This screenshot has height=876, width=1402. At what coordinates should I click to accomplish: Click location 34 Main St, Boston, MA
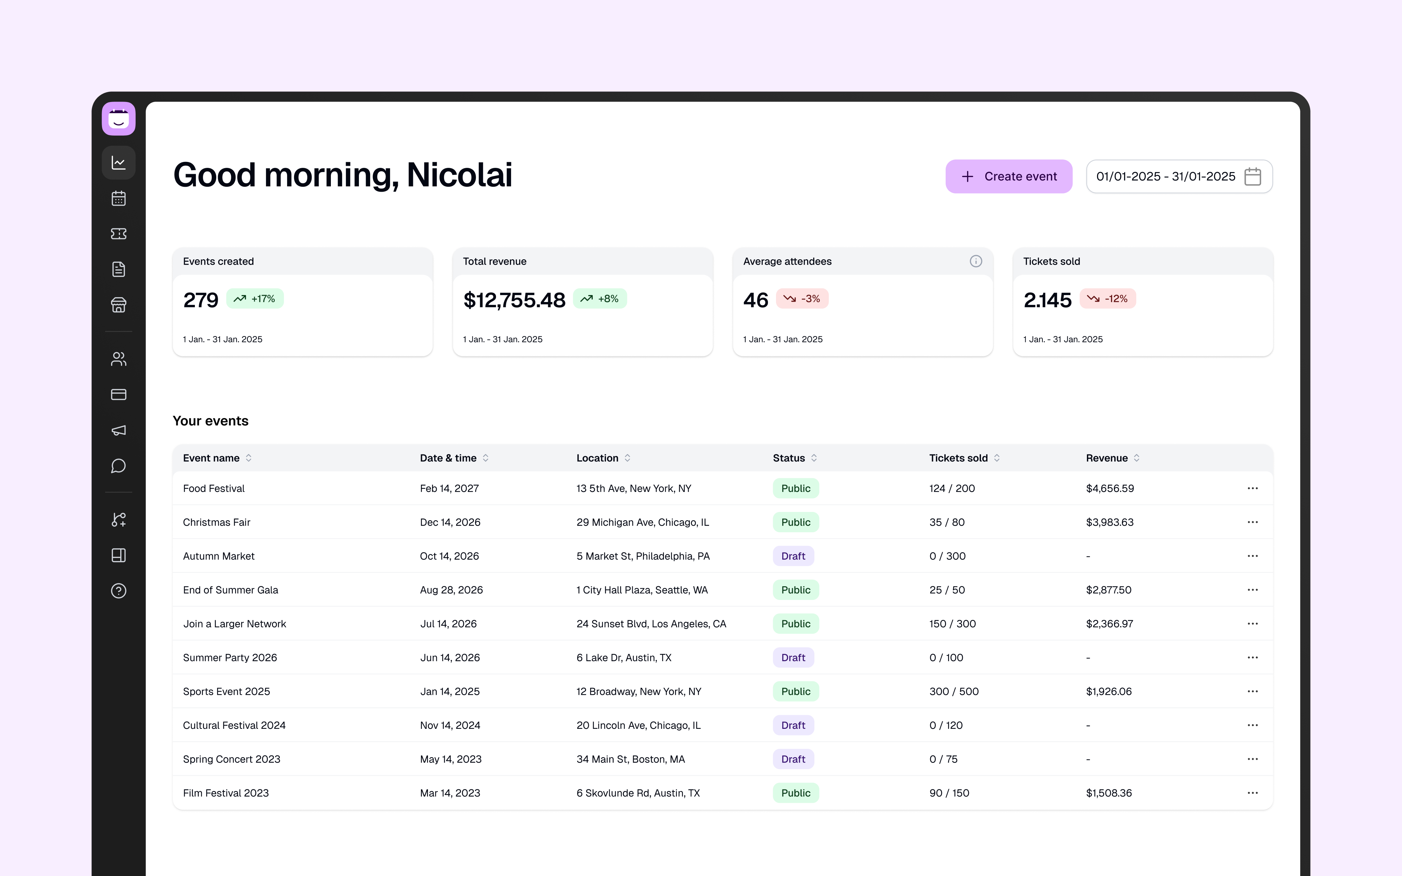[x=630, y=759]
